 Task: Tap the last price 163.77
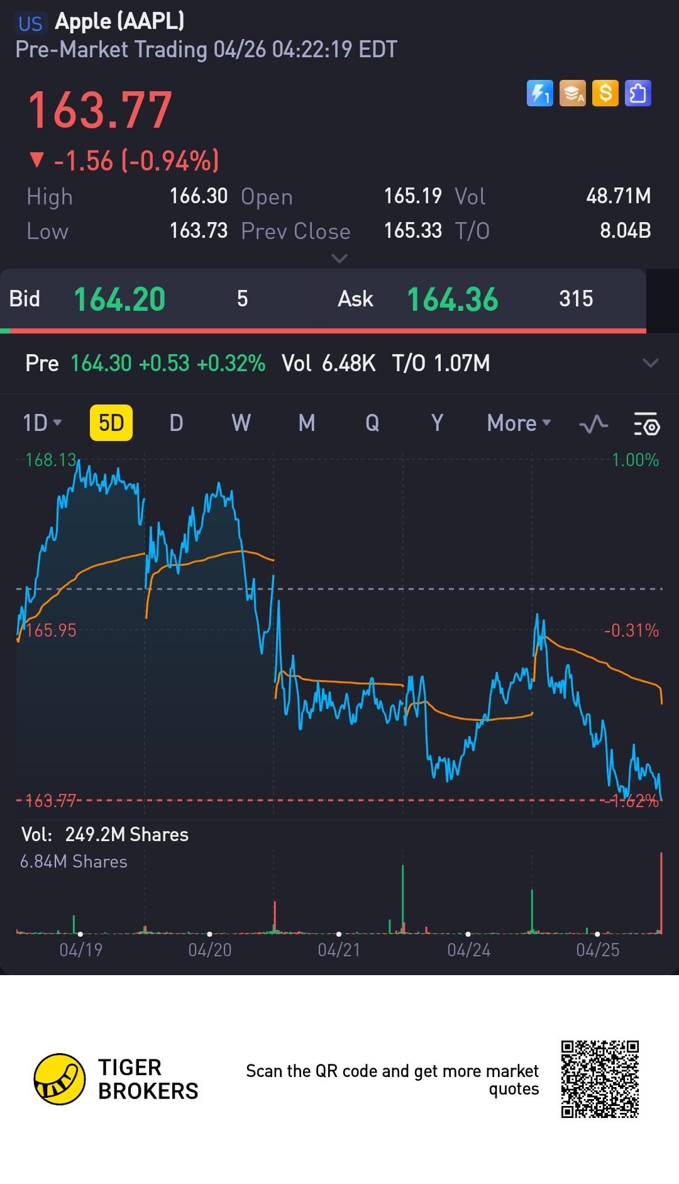[100, 111]
